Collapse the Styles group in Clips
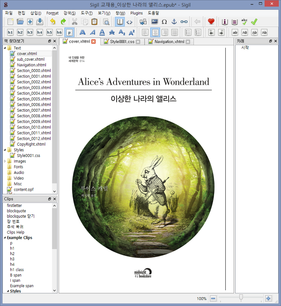Viewport: 281px width, 306px height. click(8, 291)
